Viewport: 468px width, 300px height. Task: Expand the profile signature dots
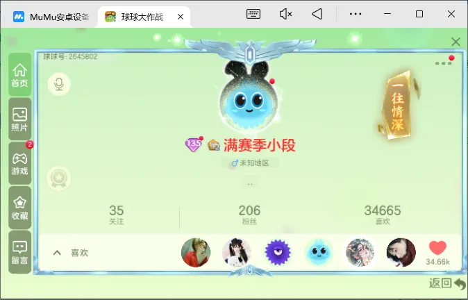[x=250, y=184]
